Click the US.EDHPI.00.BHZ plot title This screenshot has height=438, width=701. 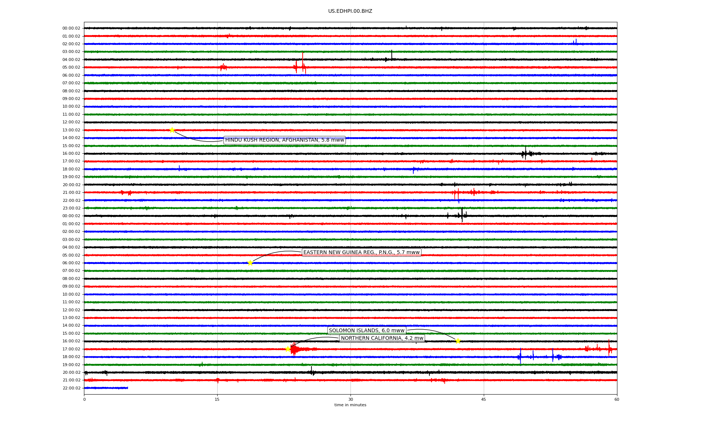point(350,11)
